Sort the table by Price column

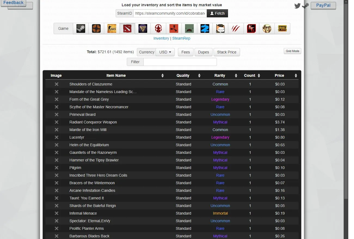pyautogui.click(x=279, y=75)
